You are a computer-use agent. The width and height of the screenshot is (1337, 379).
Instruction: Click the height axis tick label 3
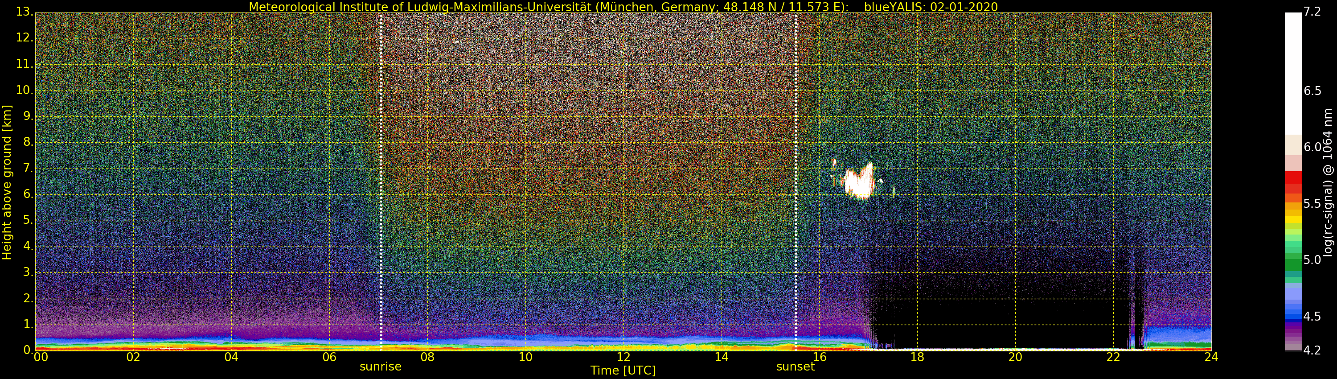[x=29, y=272]
